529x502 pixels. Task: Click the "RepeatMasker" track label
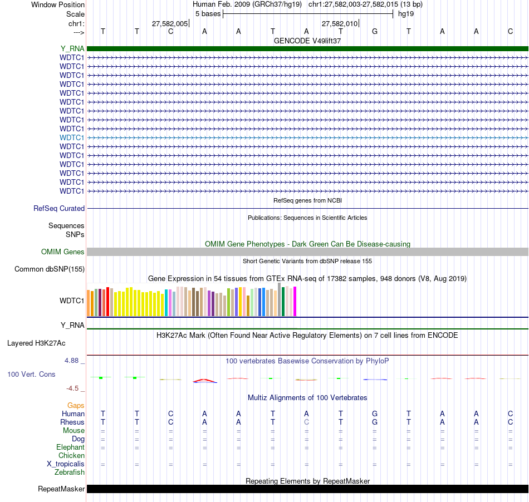coord(61,489)
